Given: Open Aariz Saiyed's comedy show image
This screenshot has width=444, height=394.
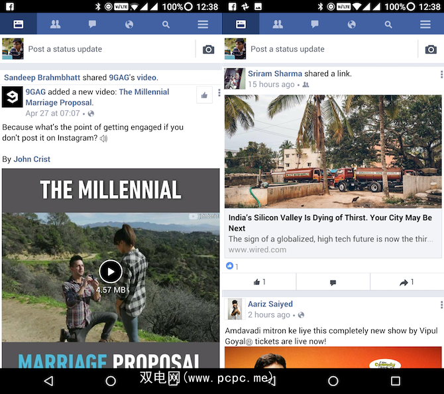Looking at the screenshot, I should tap(333, 357).
